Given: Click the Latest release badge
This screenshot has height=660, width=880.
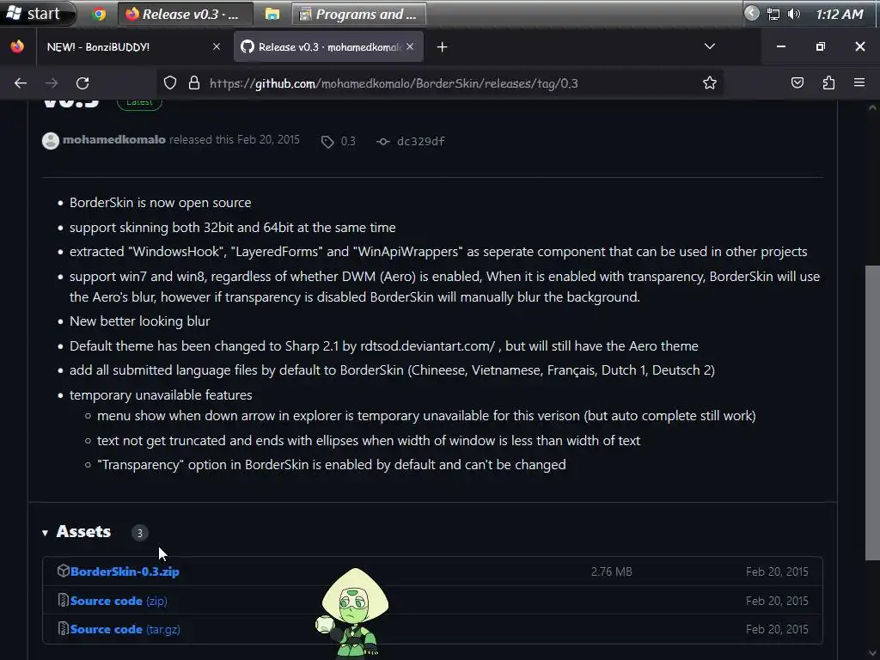Looking at the screenshot, I should [139, 103].
